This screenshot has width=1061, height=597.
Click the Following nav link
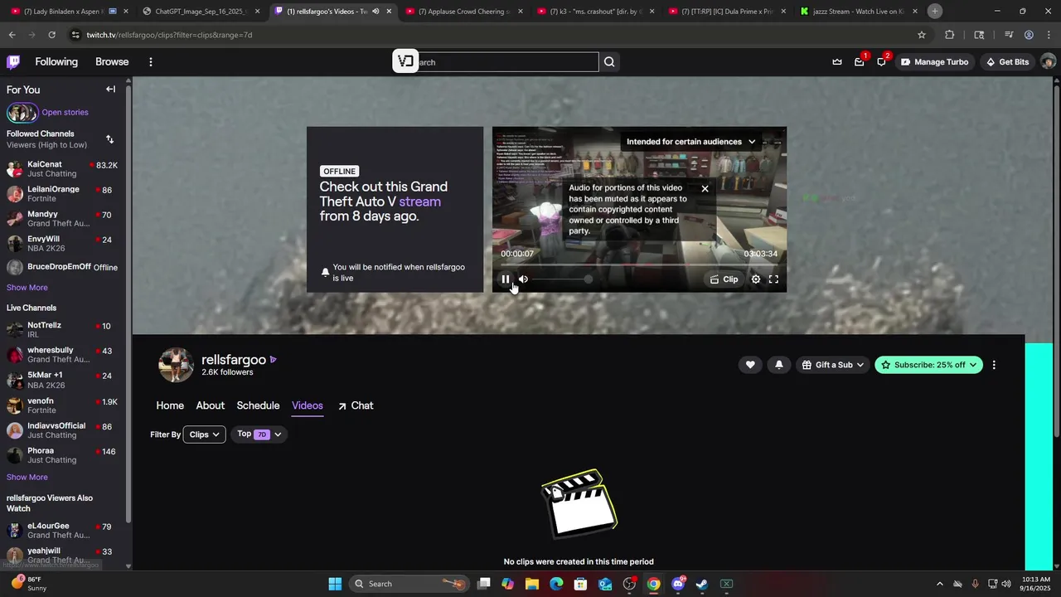56,62
